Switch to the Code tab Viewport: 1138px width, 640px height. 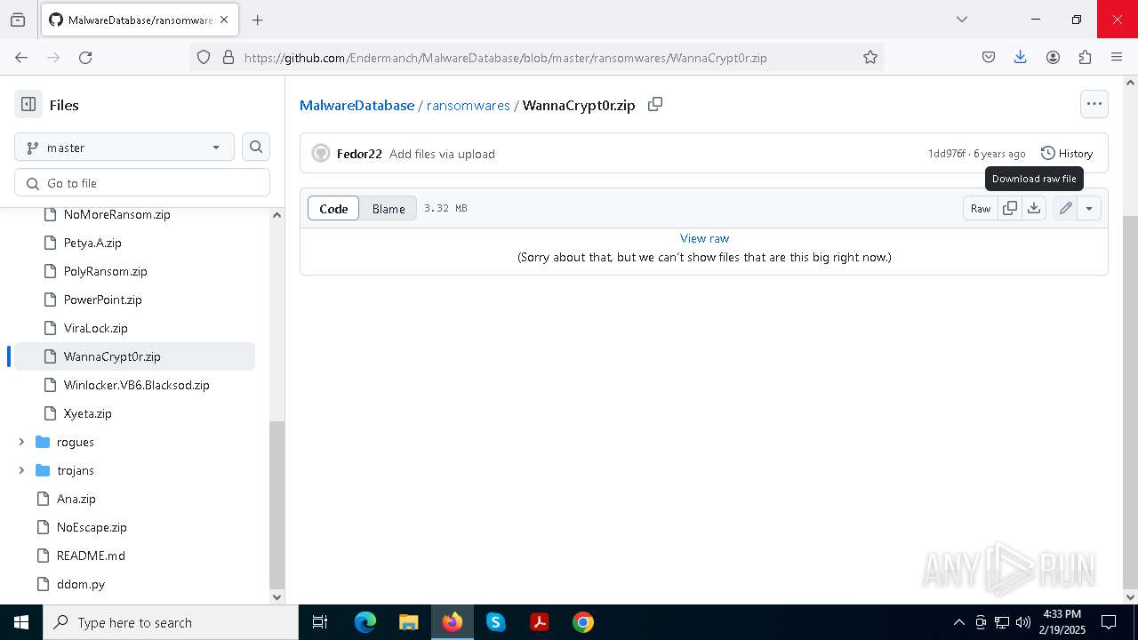coord(333,209)
